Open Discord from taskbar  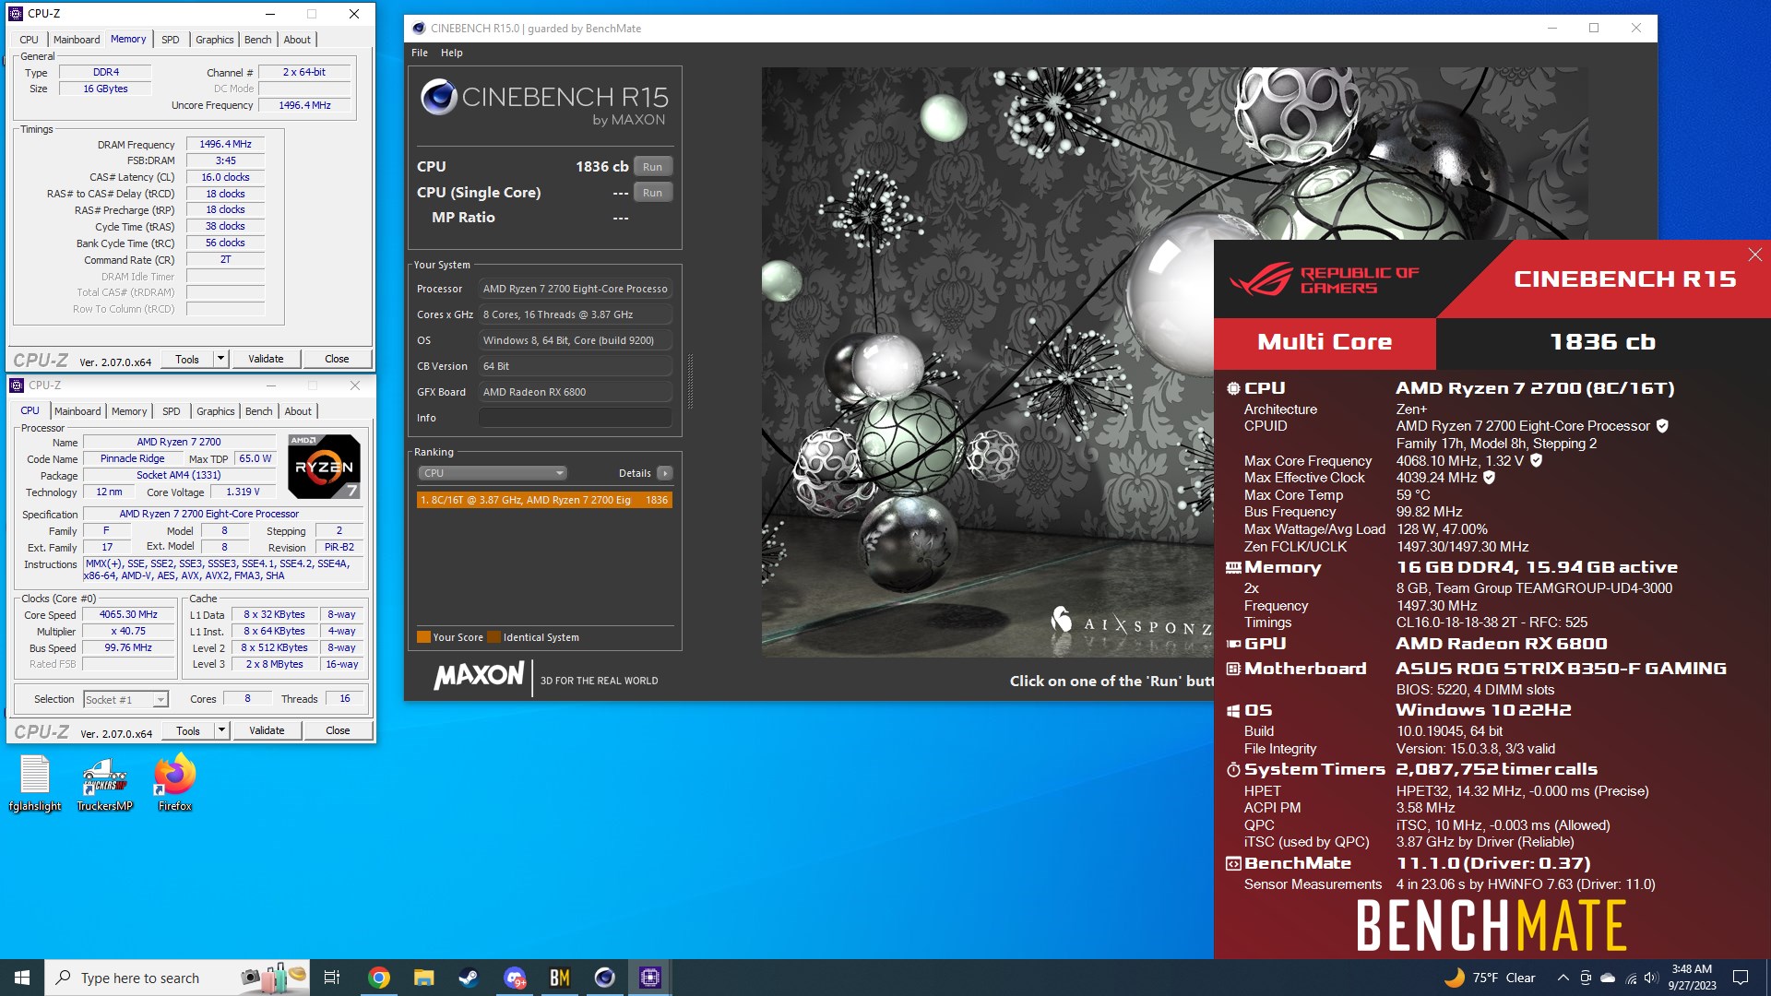click(514, 978)
